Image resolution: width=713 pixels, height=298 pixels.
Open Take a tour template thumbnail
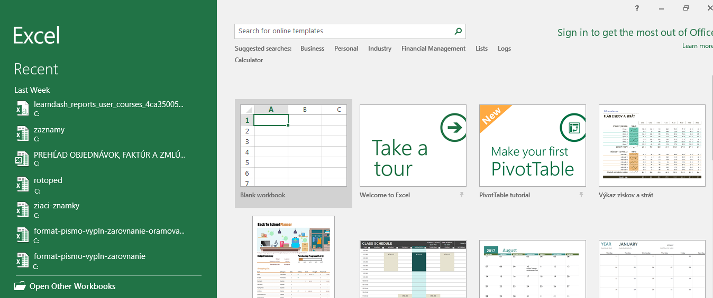pyautogui.click(x=413, y=146)
